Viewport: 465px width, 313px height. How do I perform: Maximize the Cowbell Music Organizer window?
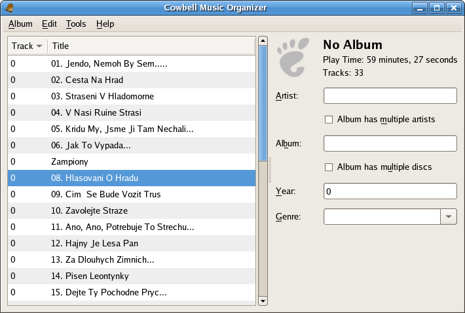point(437,8)
